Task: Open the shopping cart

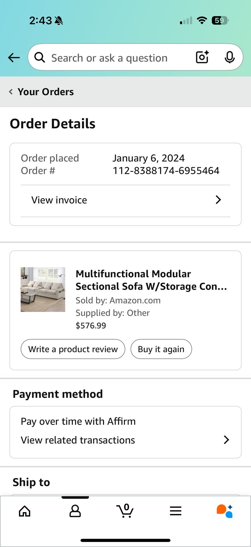Action: (125, 511)
